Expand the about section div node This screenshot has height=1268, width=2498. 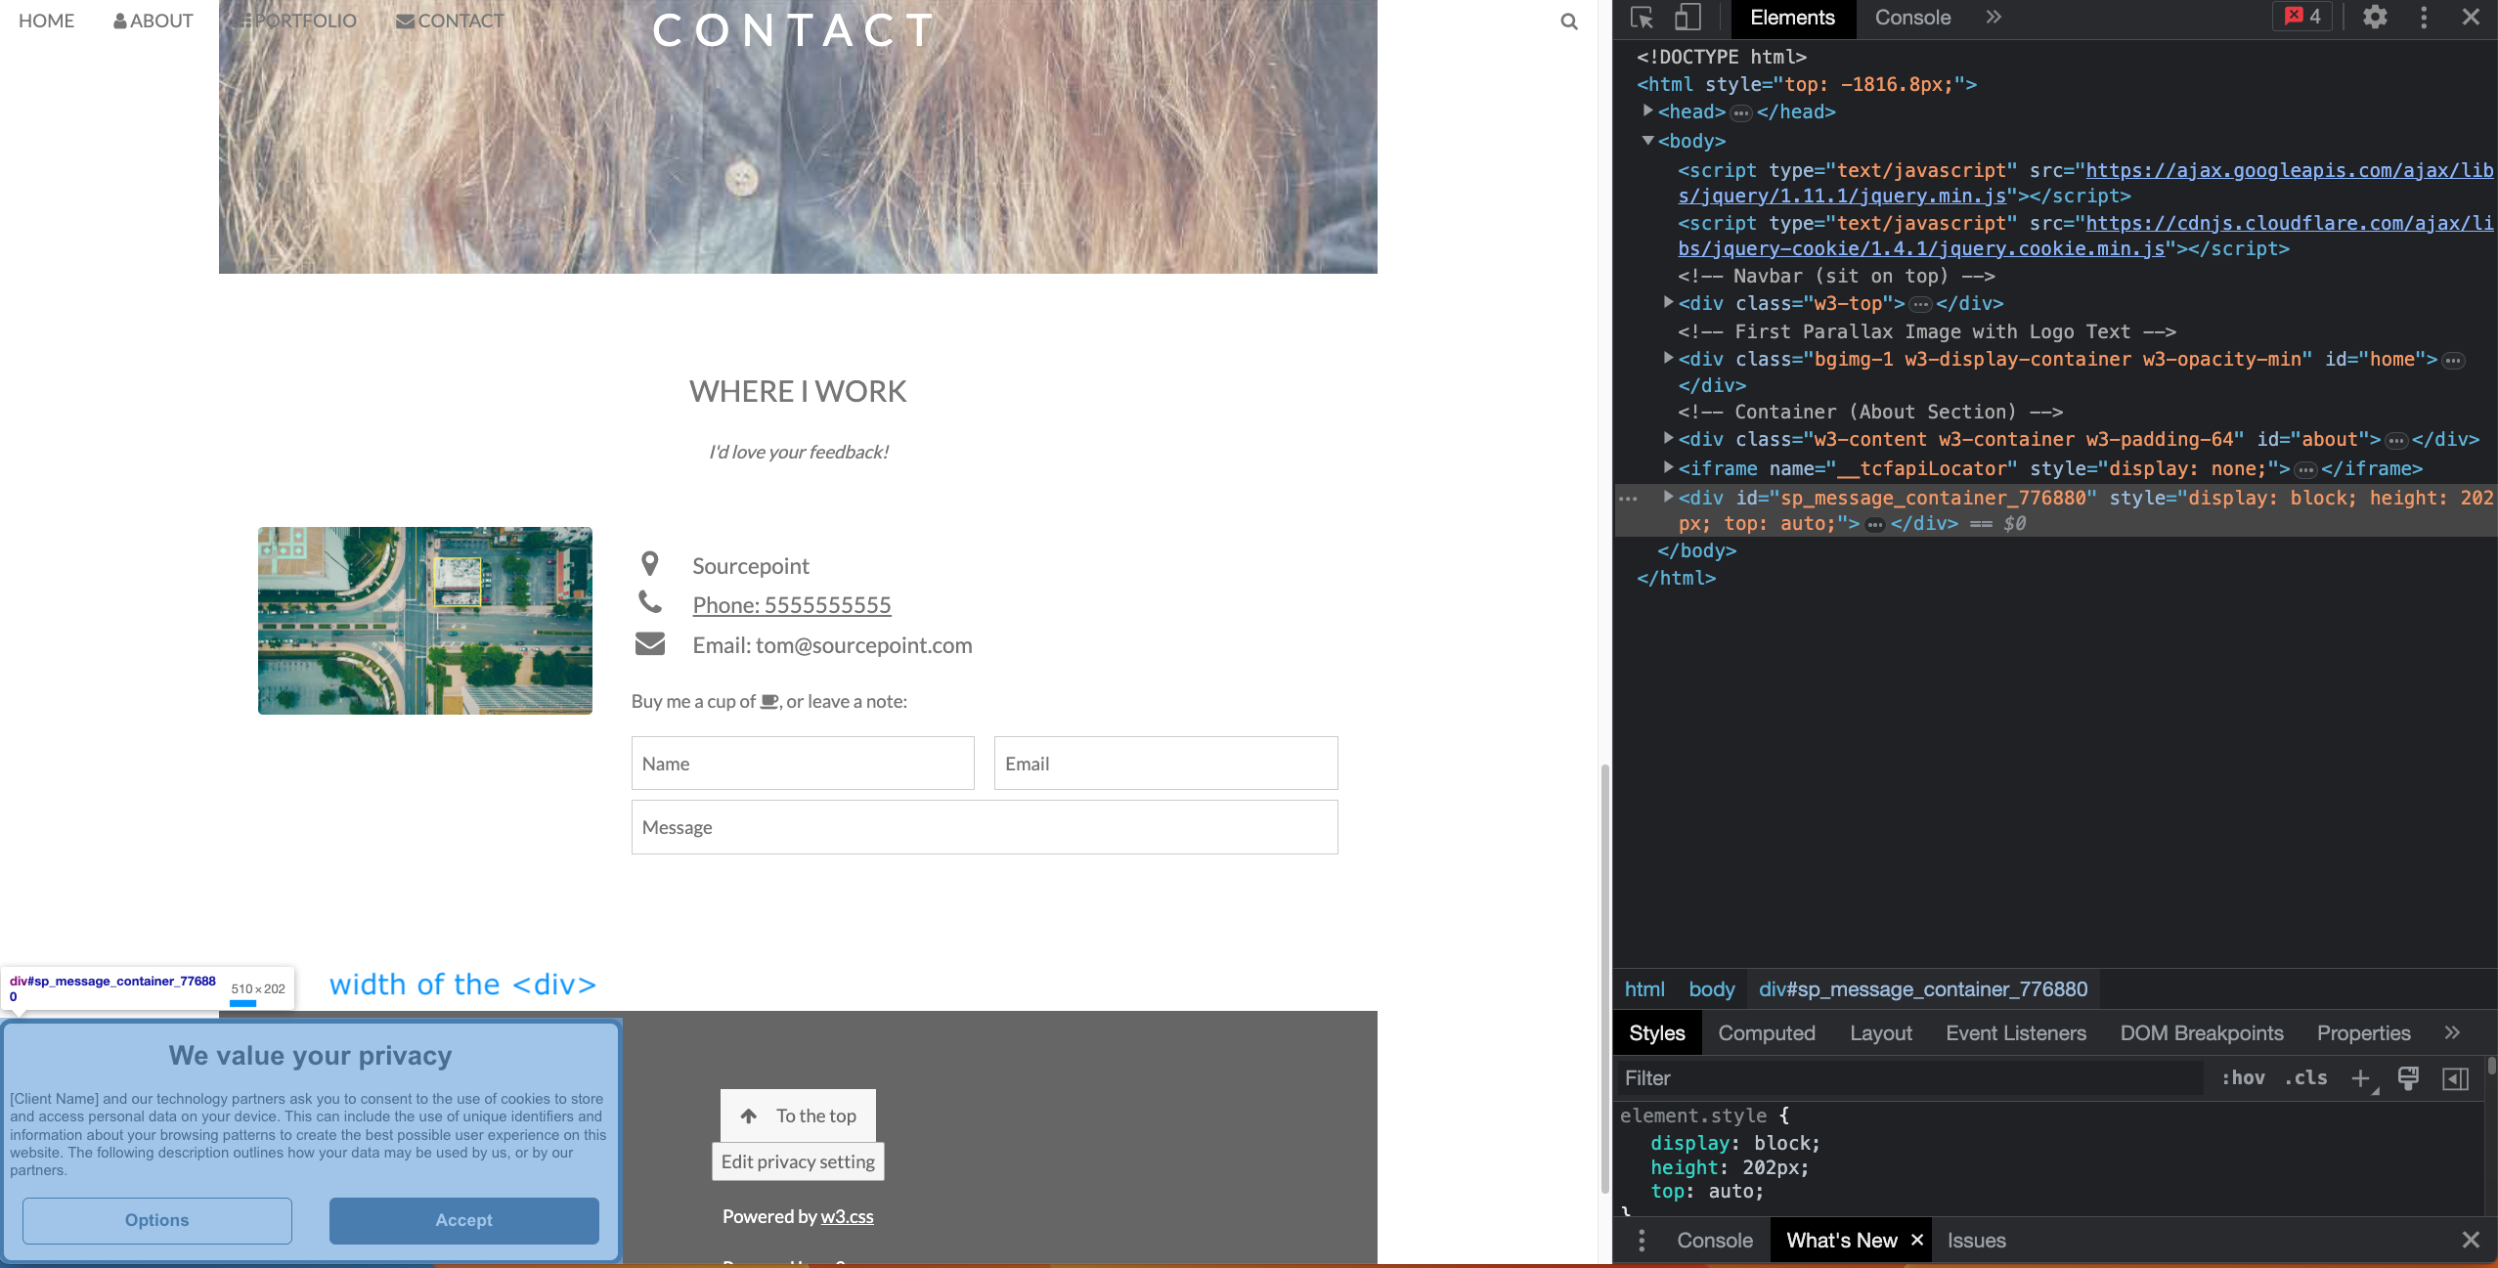(1669, 438)
